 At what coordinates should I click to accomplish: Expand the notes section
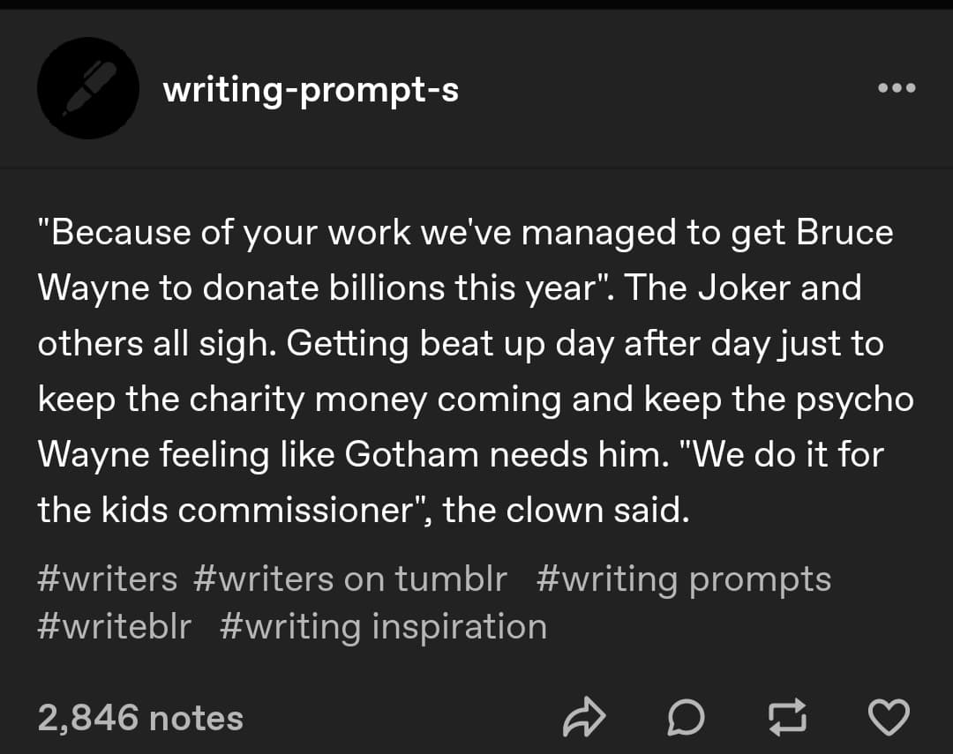tap(139, 717)
